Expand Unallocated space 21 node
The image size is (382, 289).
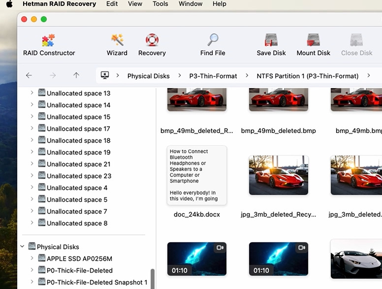[32, 164]
